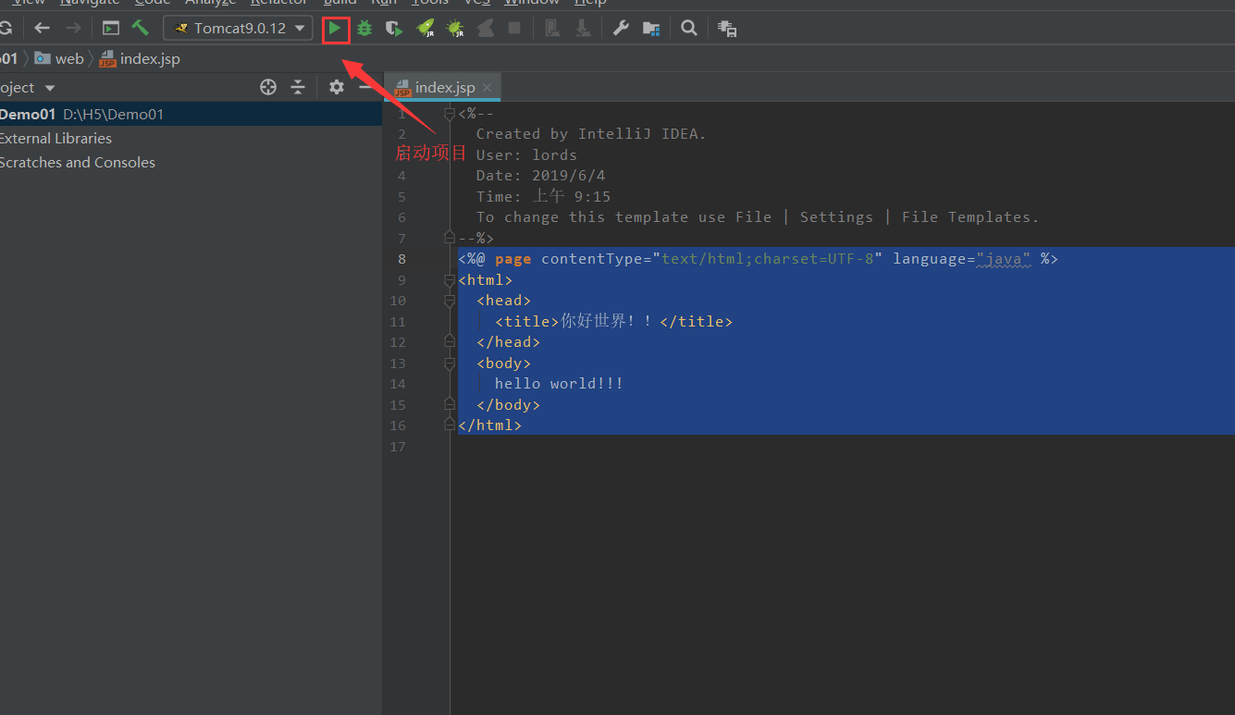
Task: Run the Tomcat project with green play button
Action: click(335, 29)
